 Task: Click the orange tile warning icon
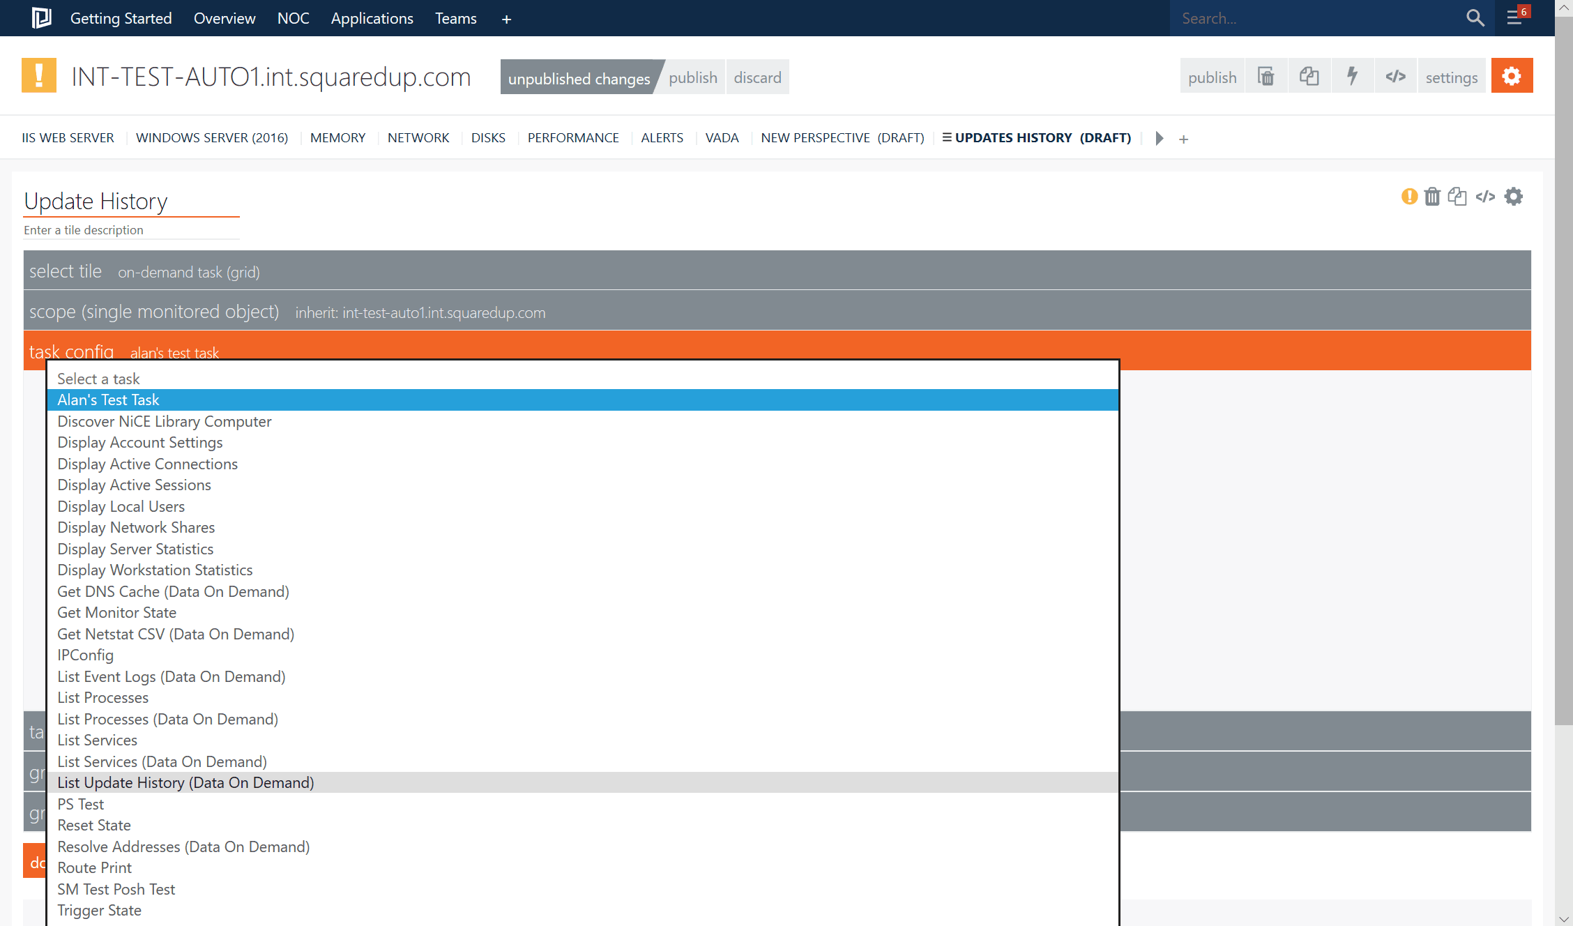[1409, 197]
